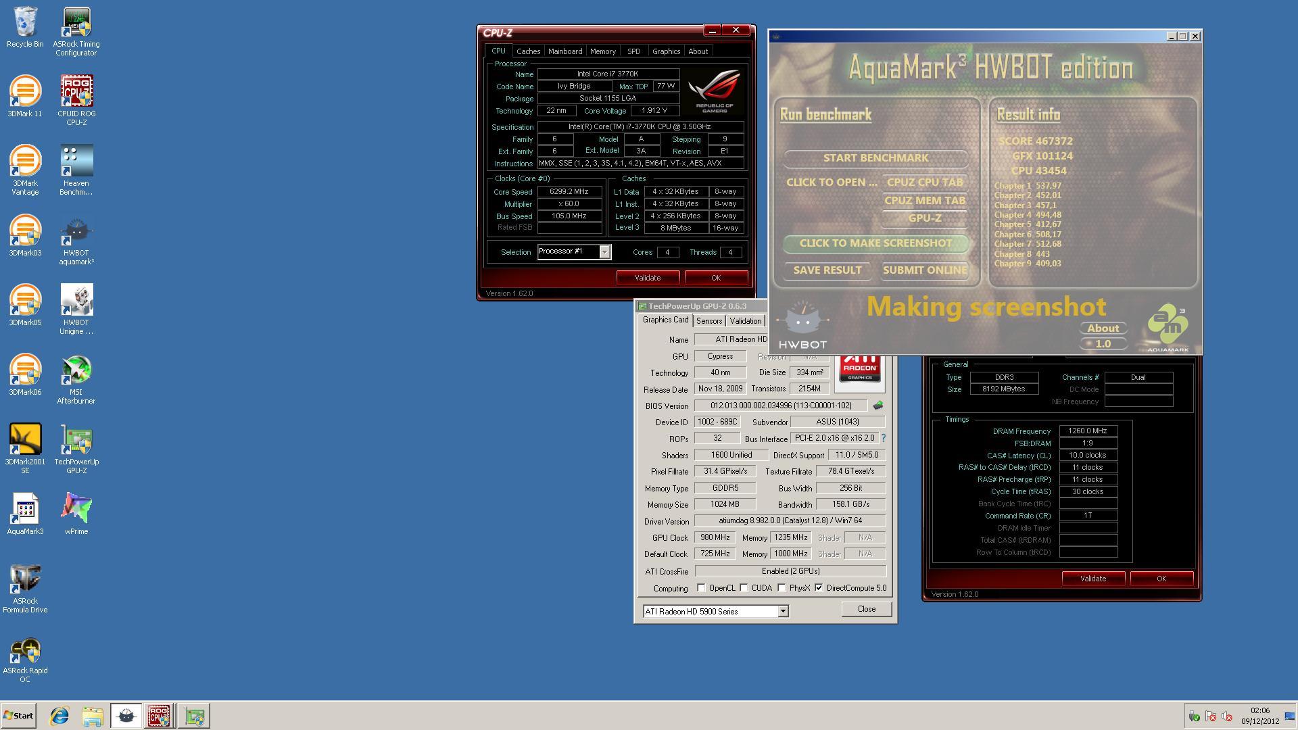This screenshot has height=730, width=1298.
Task: Click SAVE RESULT in AquaMark
Action: tap(827, 270)
